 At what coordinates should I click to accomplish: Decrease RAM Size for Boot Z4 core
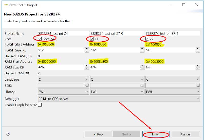(x=87, y=68)
